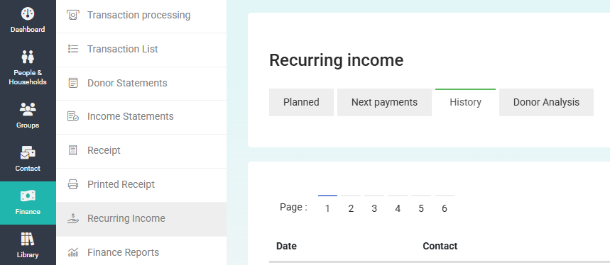Open the Groups icon in sidebar

pyautogui.click(x=28, y=109)
